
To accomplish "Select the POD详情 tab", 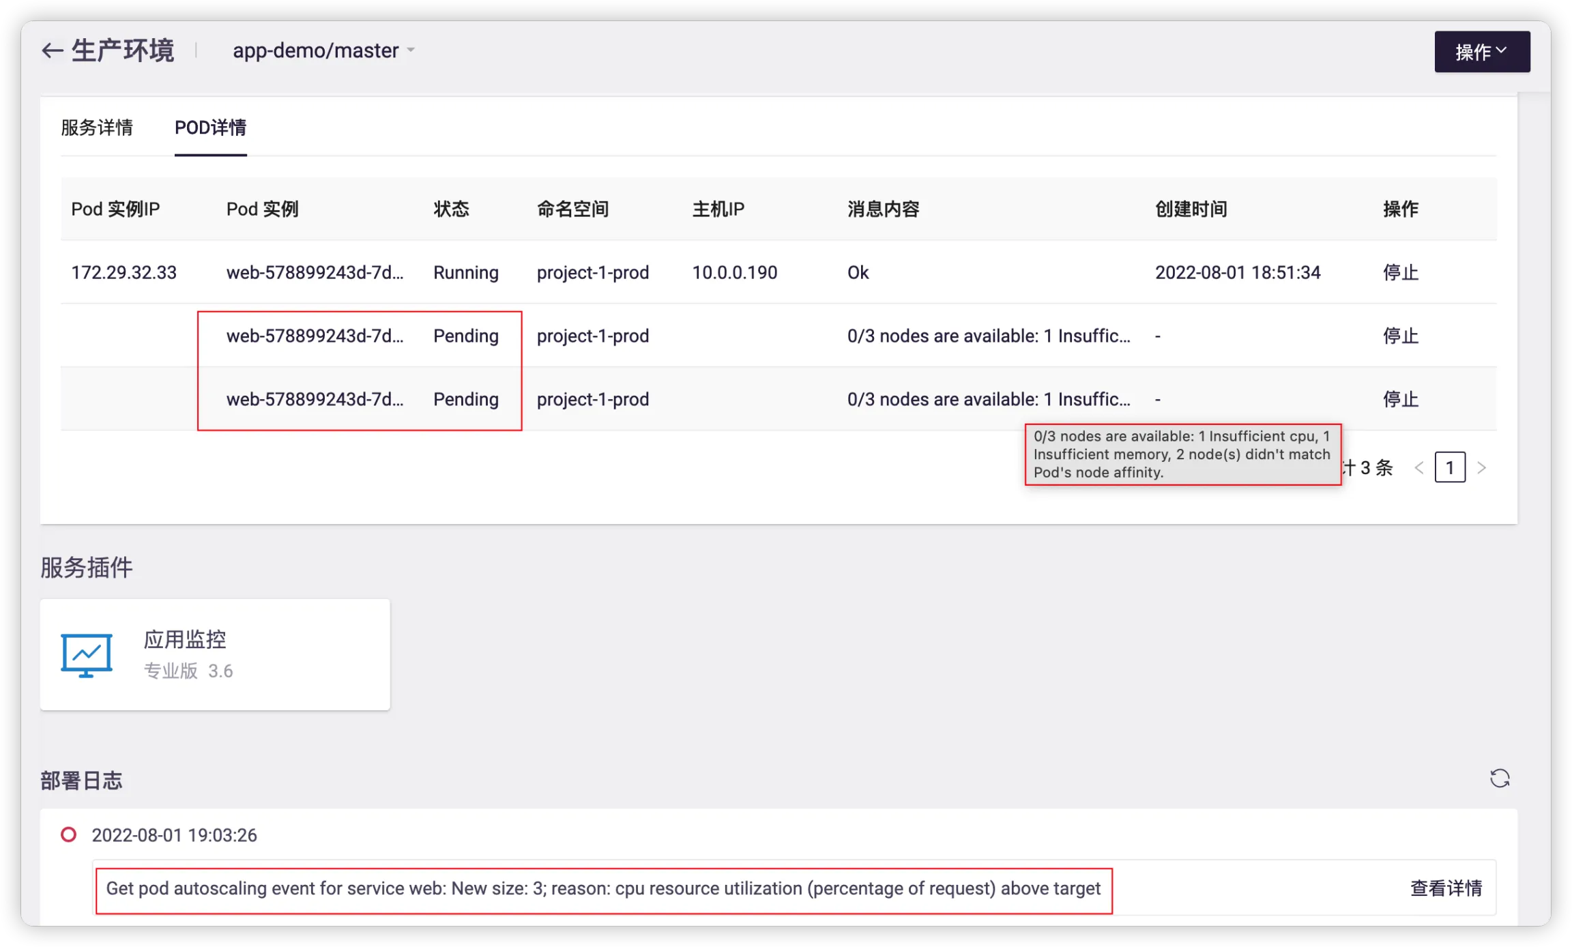I will tap(210, 128).
